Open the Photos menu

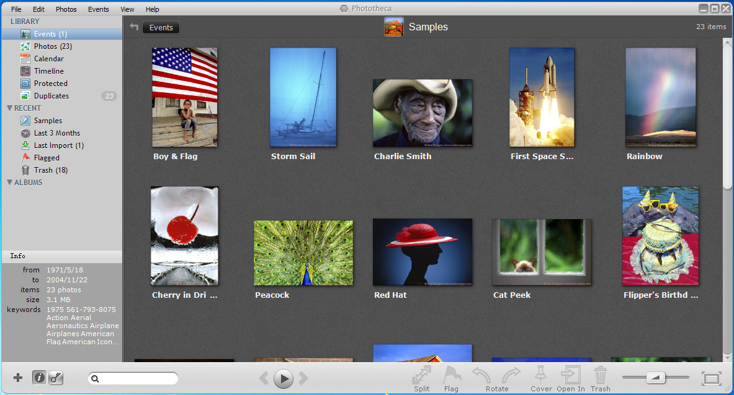pos(66,9)
